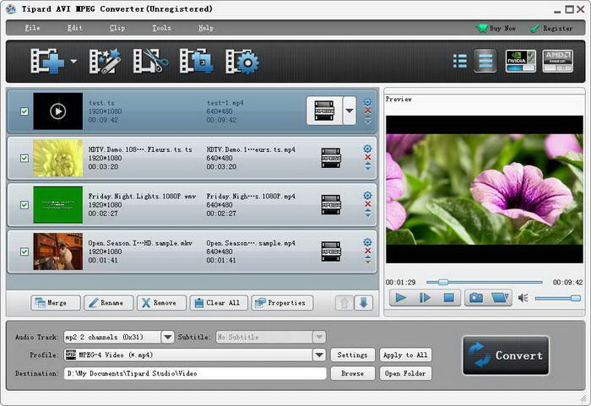
Task: Open the Profile format dropdown
Action: click(x=319, y=355)
